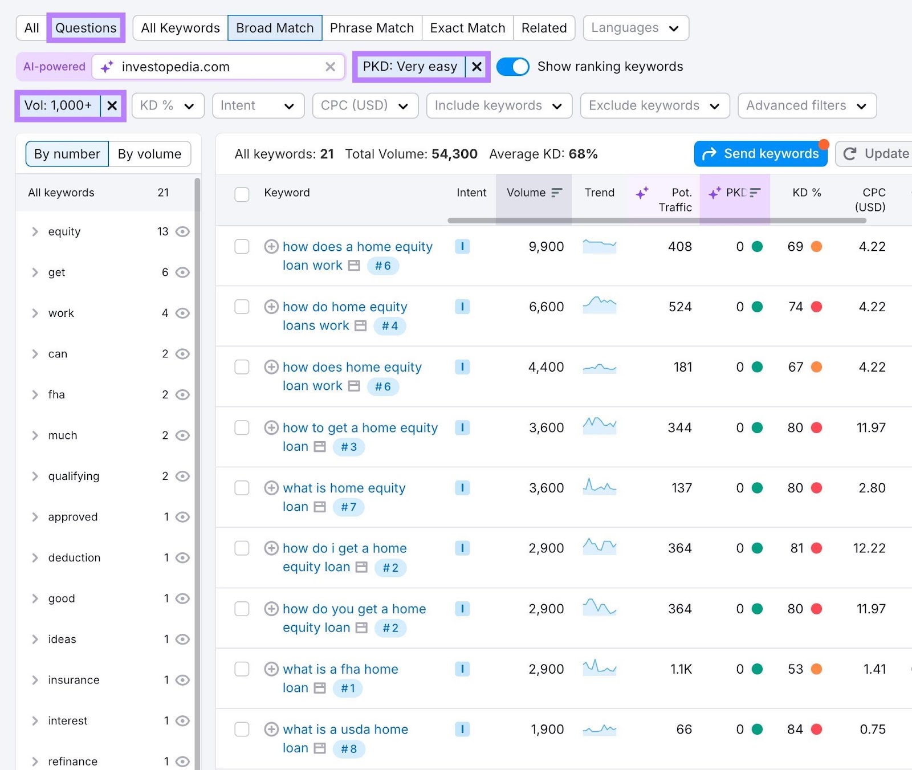
Task: Switch to the Phrase Match tab
Action: point(372,27)
